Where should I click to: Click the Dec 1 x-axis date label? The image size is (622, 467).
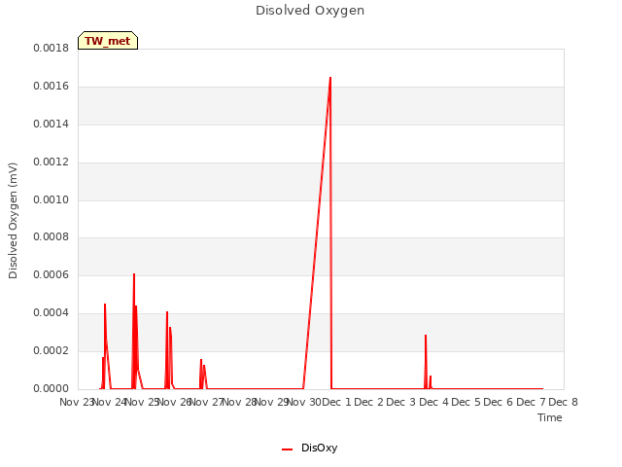tap(336, 402)
